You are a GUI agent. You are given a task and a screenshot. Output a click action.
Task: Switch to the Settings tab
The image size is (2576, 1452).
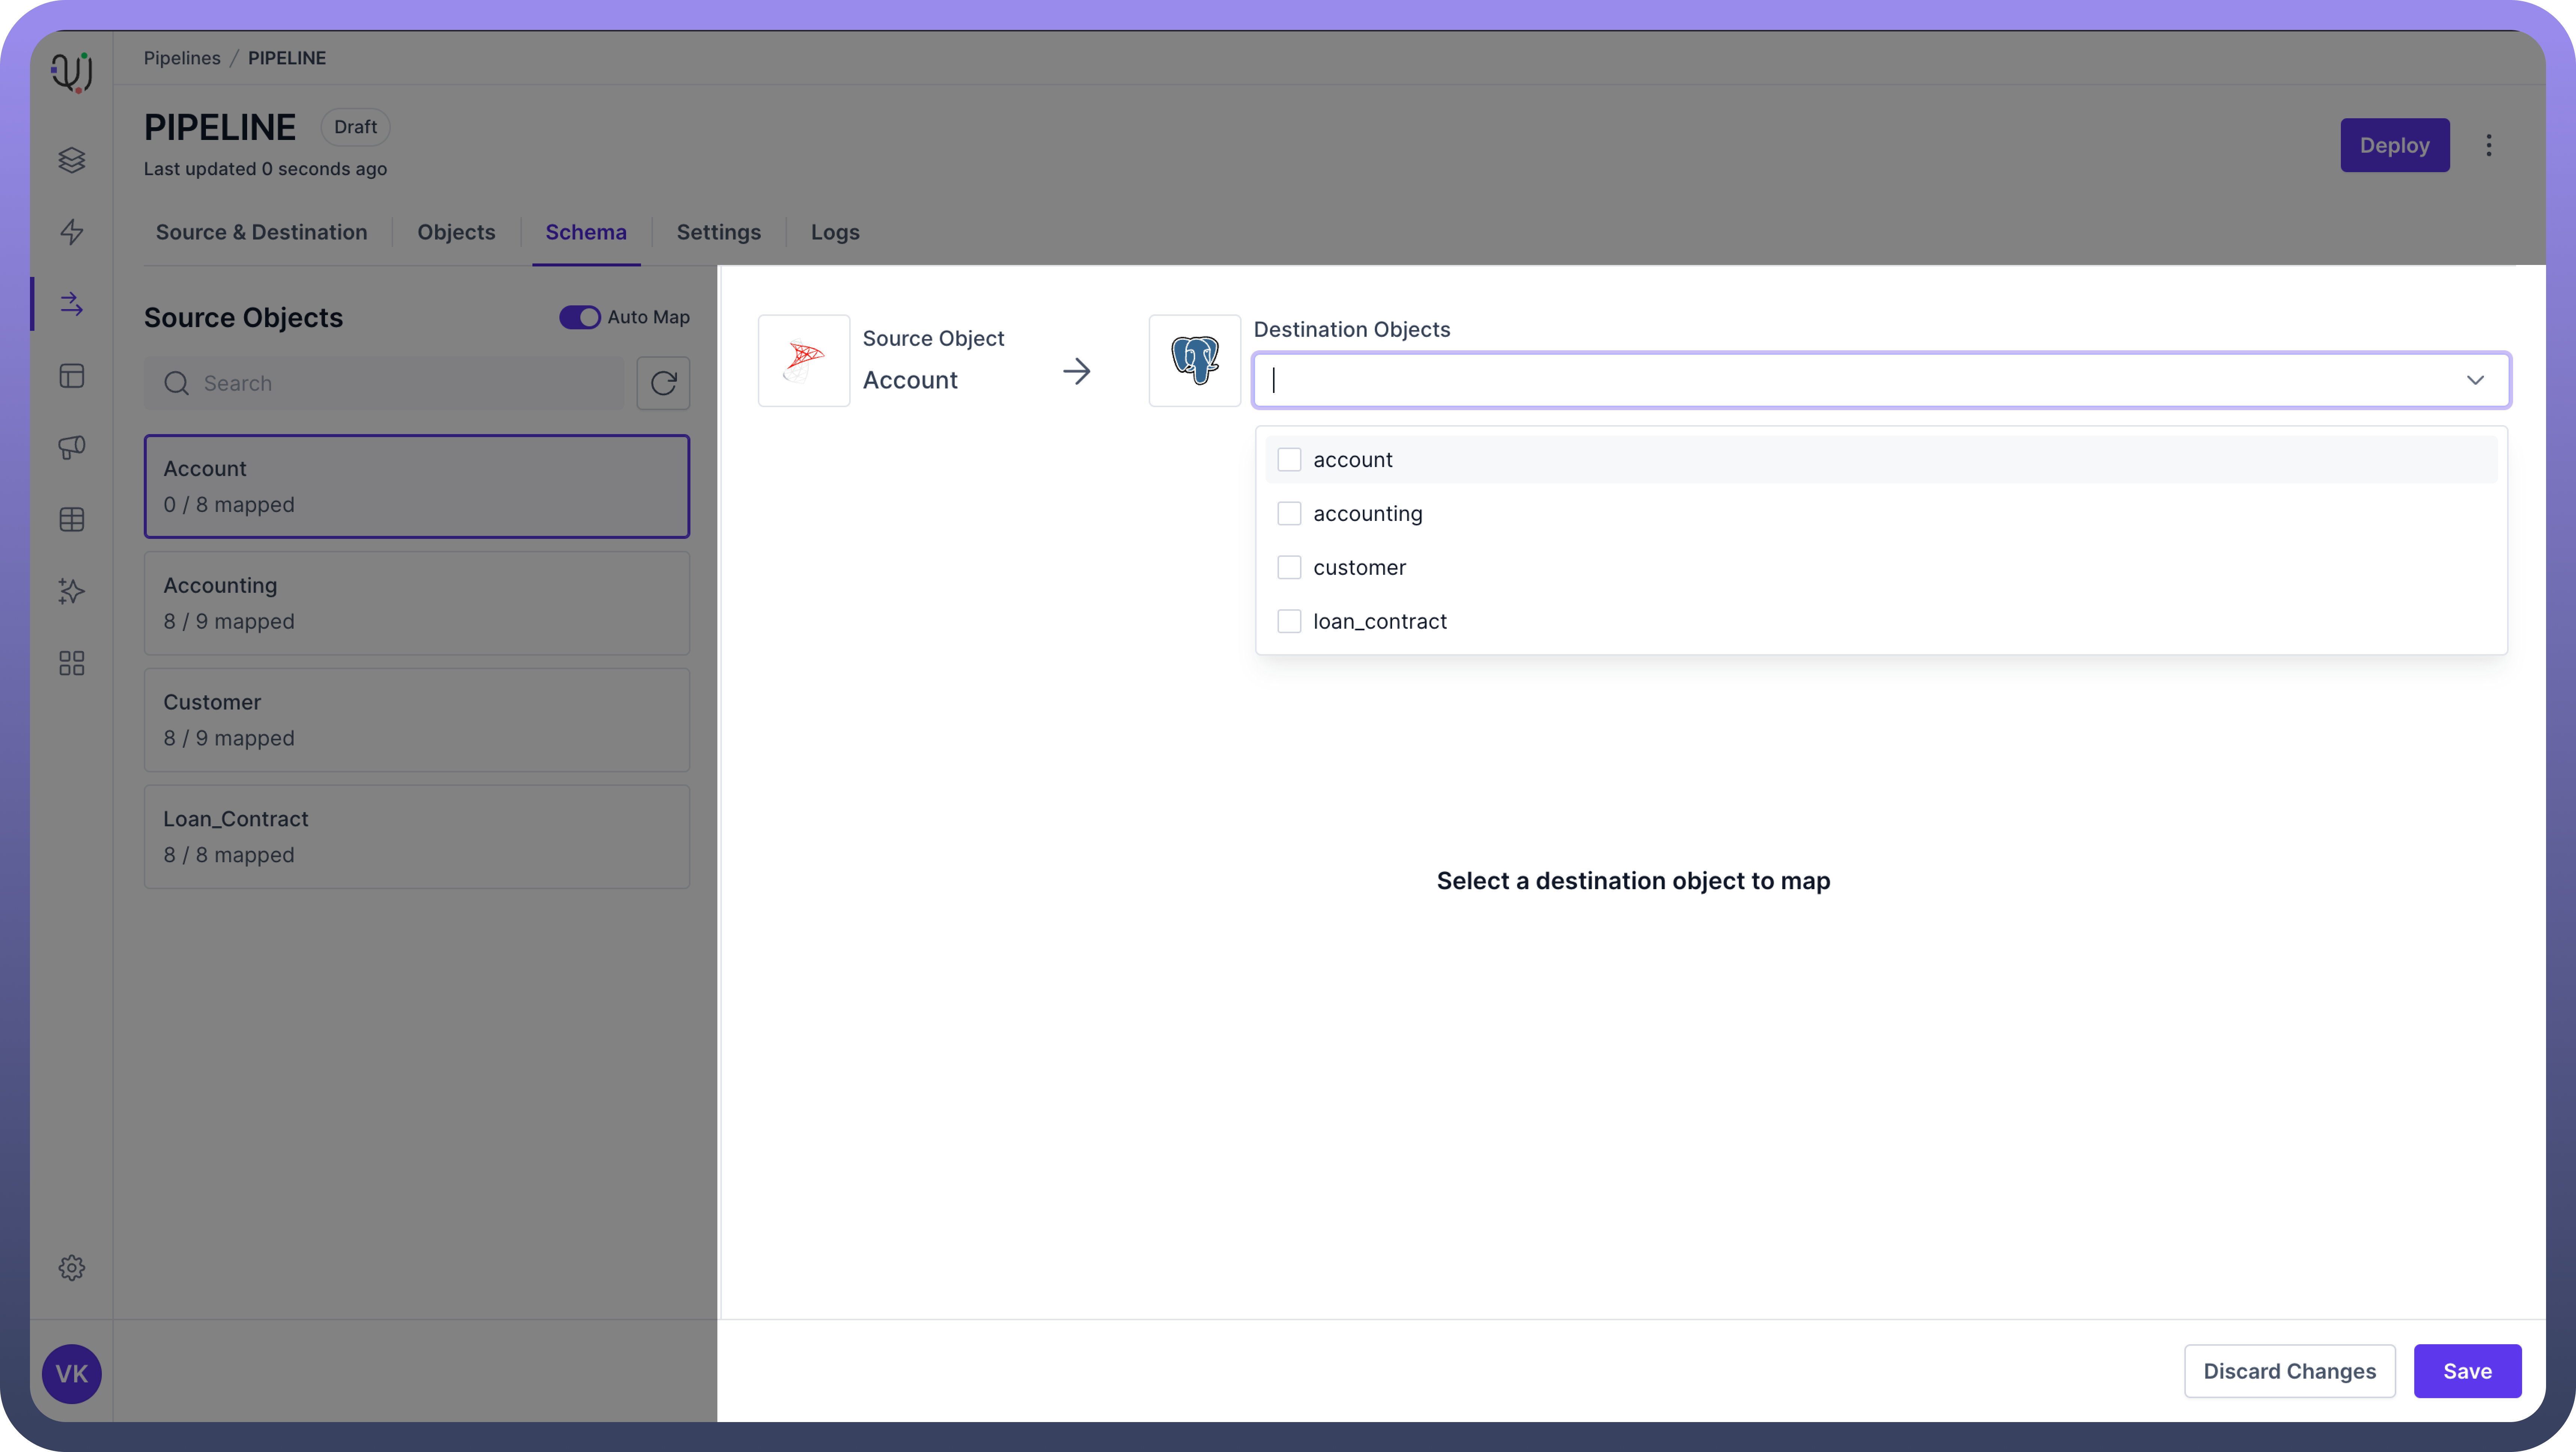tap(718, 232)
